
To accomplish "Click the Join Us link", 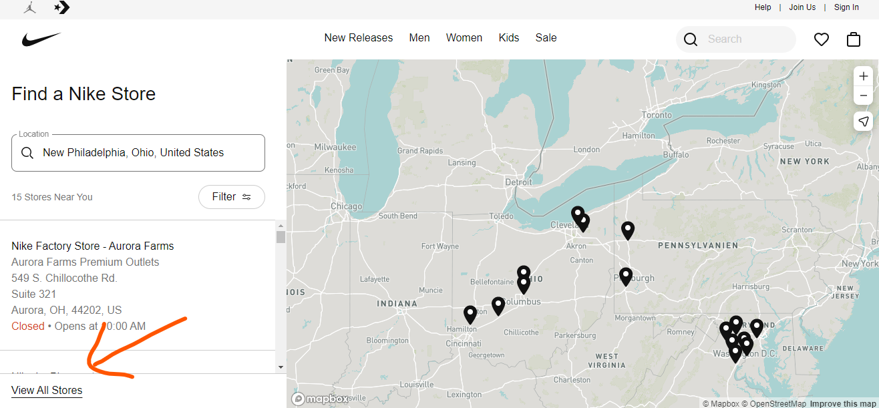I will [802, 7].
